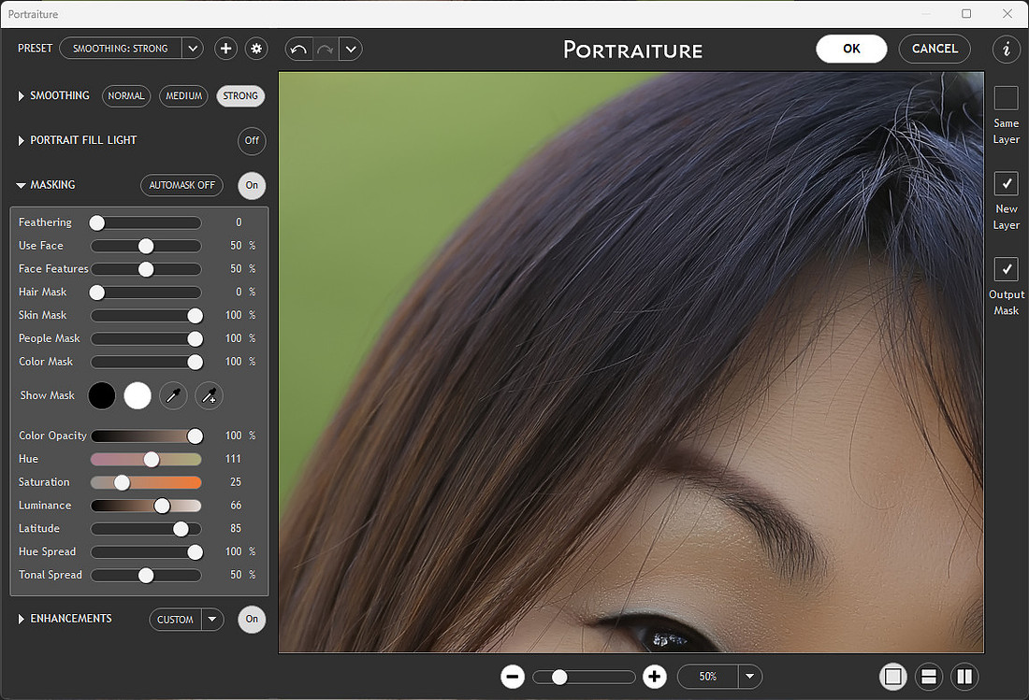Pick mask color with eyedropper tool

(173, 396)
